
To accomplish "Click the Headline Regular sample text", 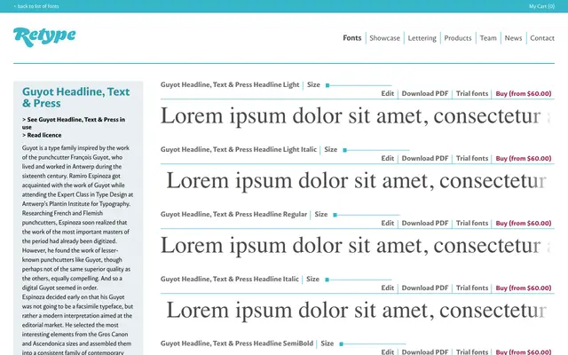I will pos(355,246).
